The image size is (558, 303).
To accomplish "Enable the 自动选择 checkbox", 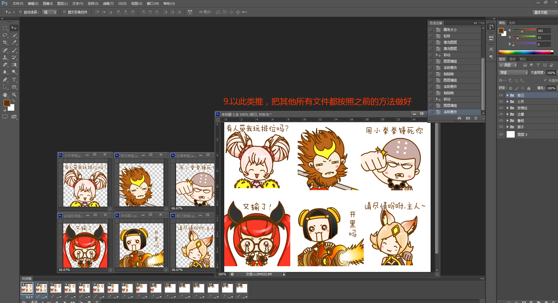I will (x=20, y=12).
